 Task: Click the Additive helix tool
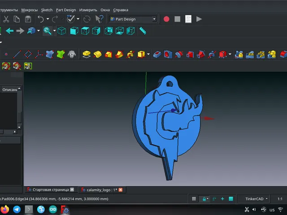[x=130, y=54]
